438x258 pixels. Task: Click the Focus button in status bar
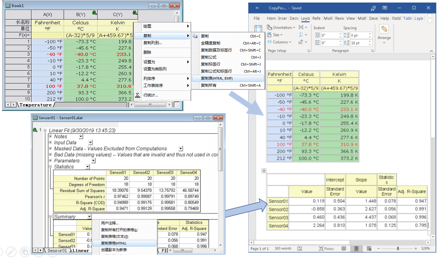pyautogui.click(x=326, y=249)
